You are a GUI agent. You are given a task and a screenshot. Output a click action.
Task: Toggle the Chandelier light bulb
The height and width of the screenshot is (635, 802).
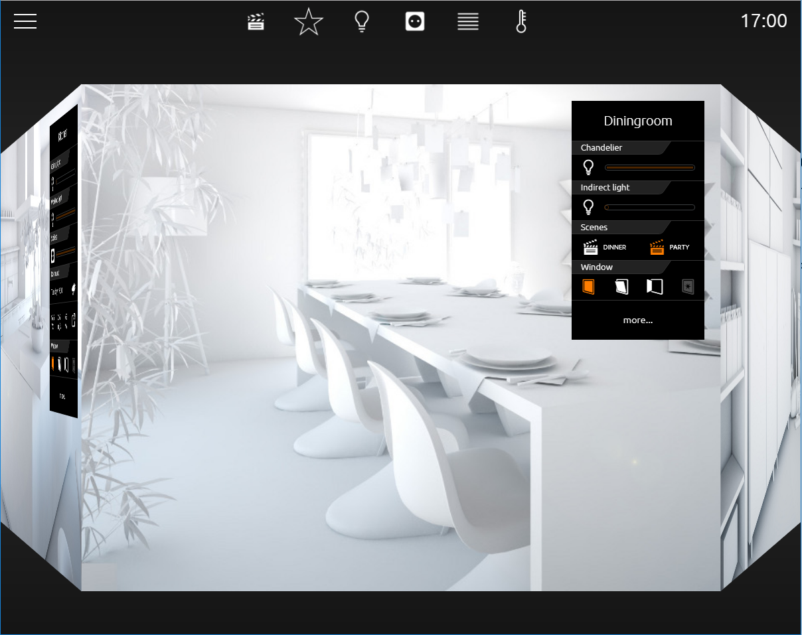[x=588, y=167]
